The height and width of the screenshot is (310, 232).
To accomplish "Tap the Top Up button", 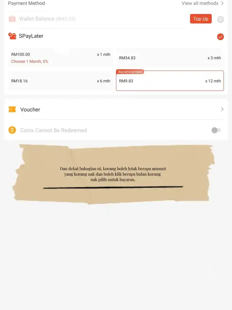I will [x=201, y=19].
